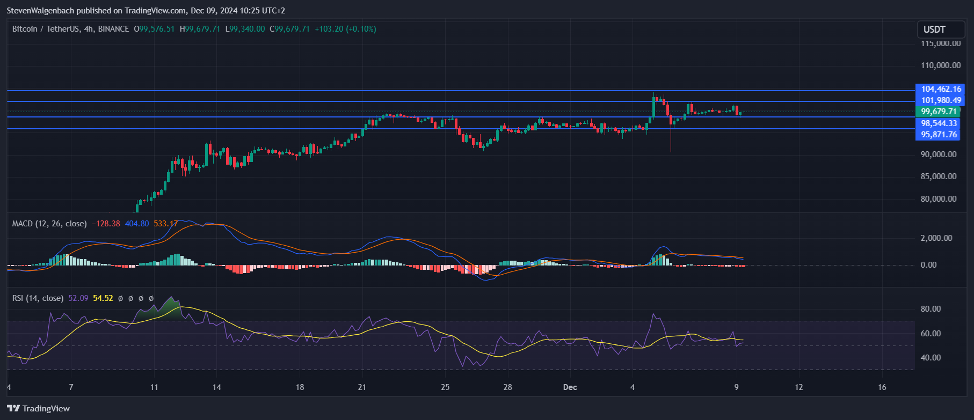Viewport: 974px width, 420px height.
Task: Click the MACD 0.00 axis label
Action: 928,265
